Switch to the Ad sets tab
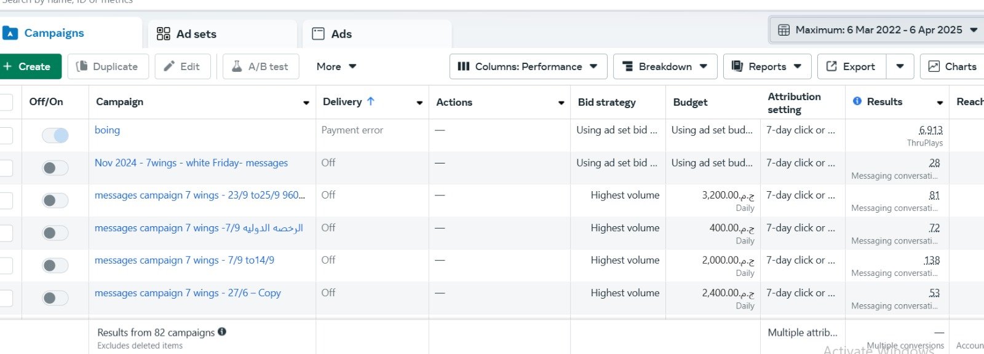This screenshot has width=984, height=354. 223,34
